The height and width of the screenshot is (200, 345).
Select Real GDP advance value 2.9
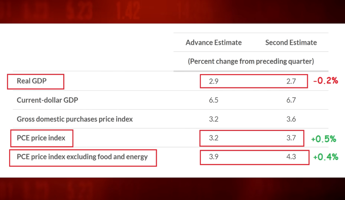(213, 81)
